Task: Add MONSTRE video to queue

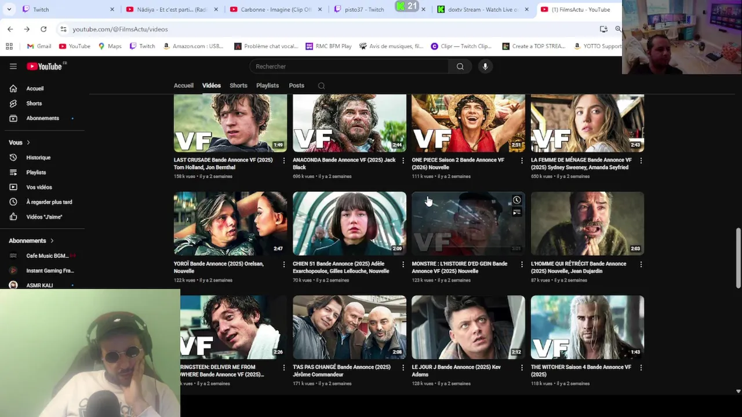Action: click(x=517, y=213)
